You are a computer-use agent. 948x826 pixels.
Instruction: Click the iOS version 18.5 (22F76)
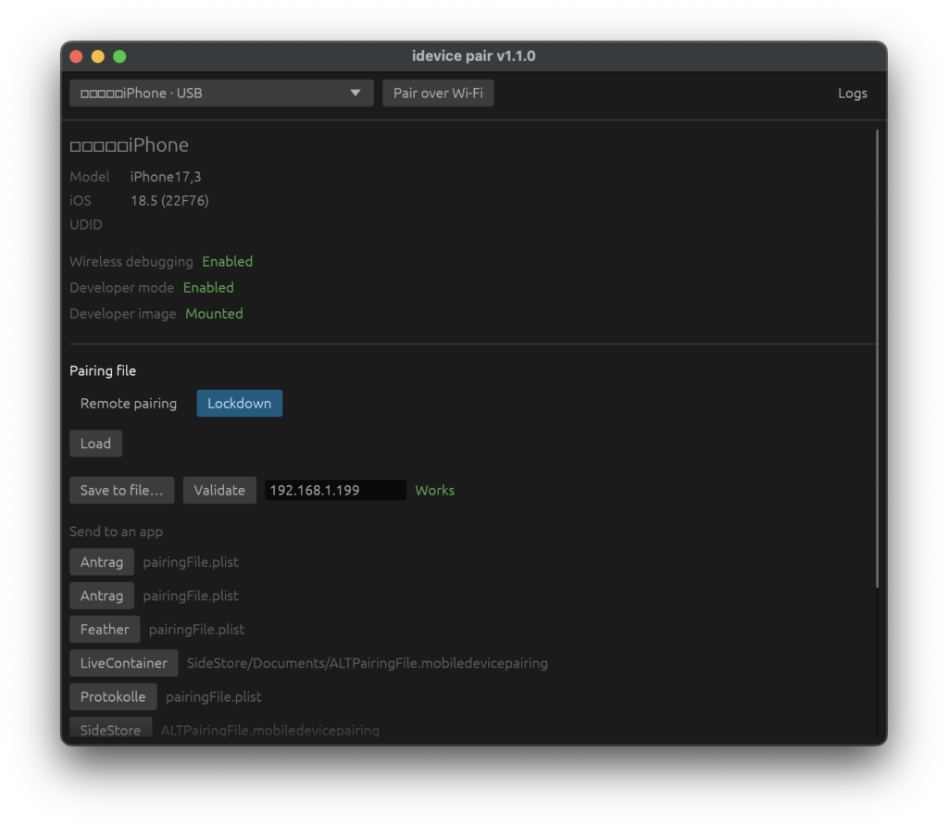(x=169, y=201)
